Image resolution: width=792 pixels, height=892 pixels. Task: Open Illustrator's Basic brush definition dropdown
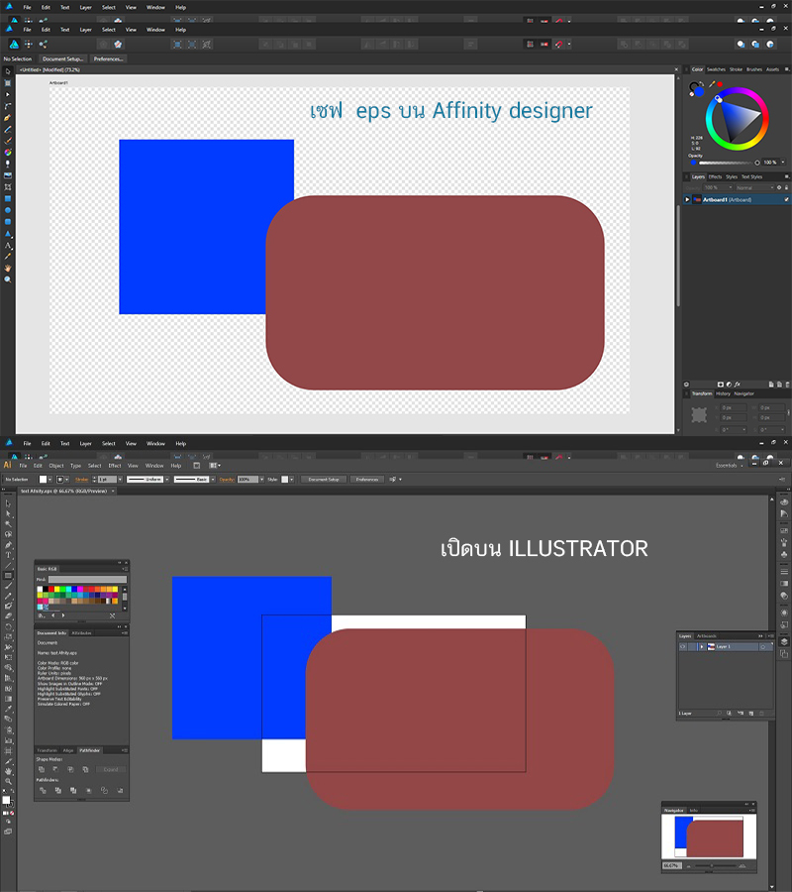[x=213, y=480]
